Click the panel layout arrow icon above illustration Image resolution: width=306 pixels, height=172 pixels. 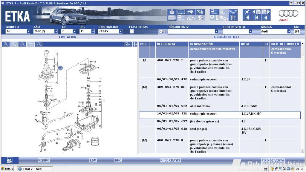point(128,44)
